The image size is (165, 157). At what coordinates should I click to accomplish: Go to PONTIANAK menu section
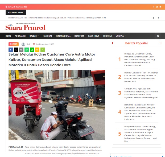(20, 36)
